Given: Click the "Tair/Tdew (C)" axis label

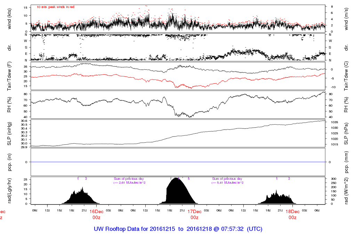Looking at the screenshot, I should (x=346, y=76).
